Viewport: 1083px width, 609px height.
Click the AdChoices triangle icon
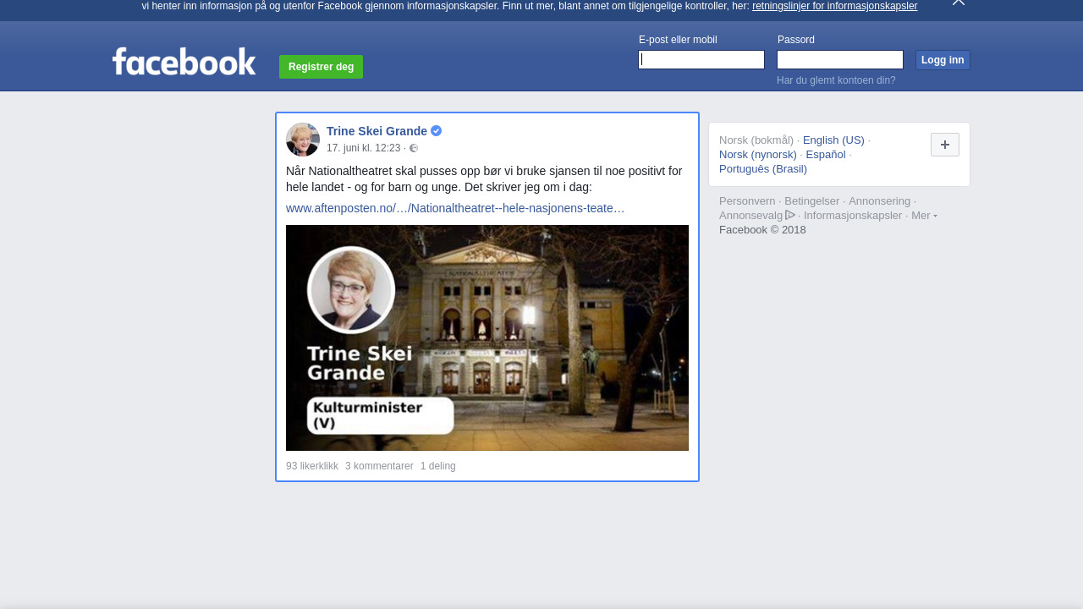point(790,215)
